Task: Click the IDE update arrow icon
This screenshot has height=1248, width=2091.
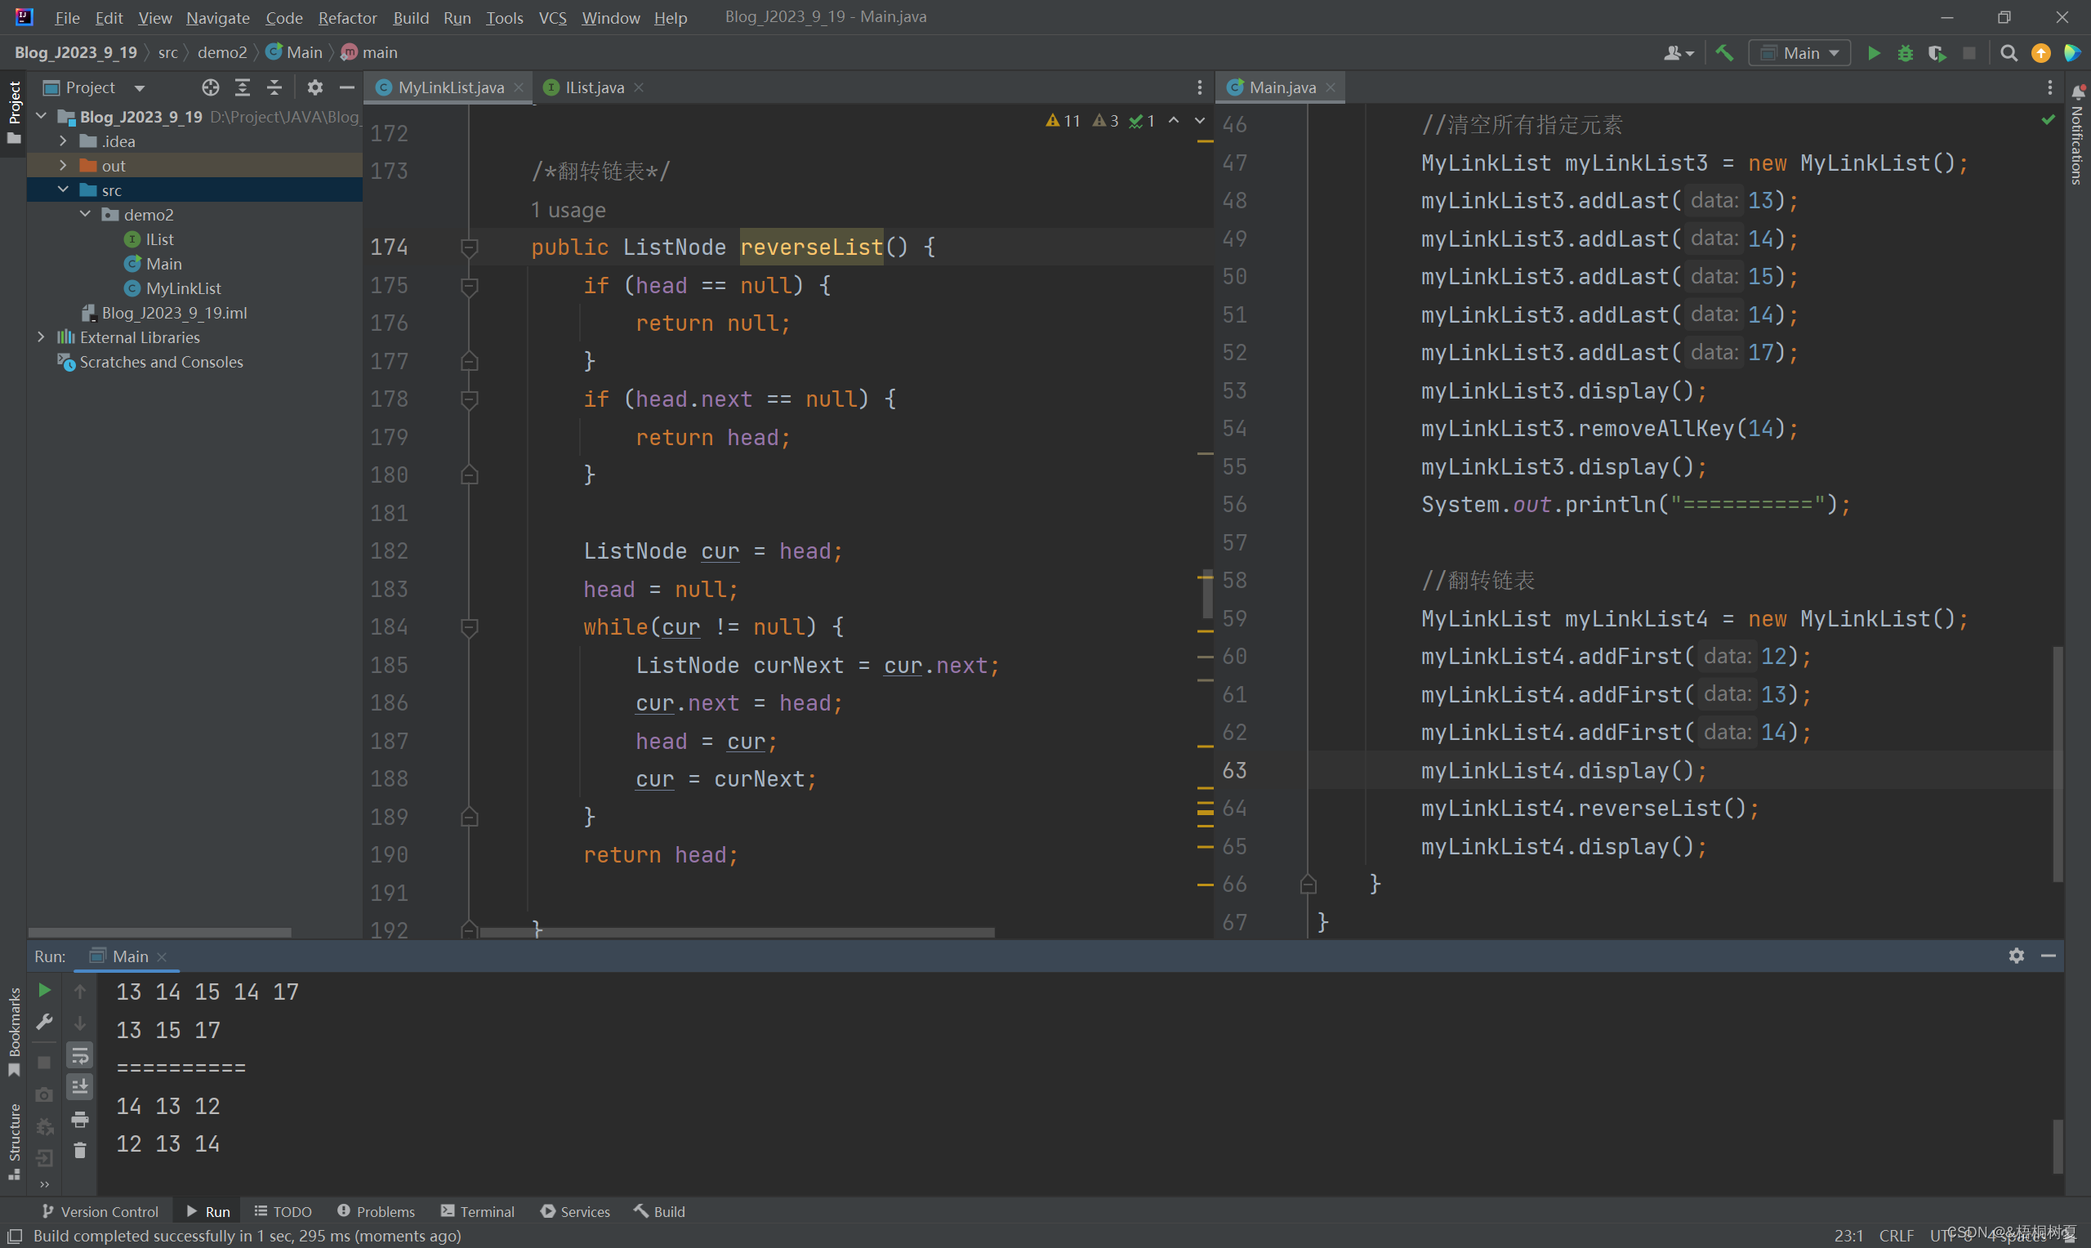Action: coord(2040,53)
